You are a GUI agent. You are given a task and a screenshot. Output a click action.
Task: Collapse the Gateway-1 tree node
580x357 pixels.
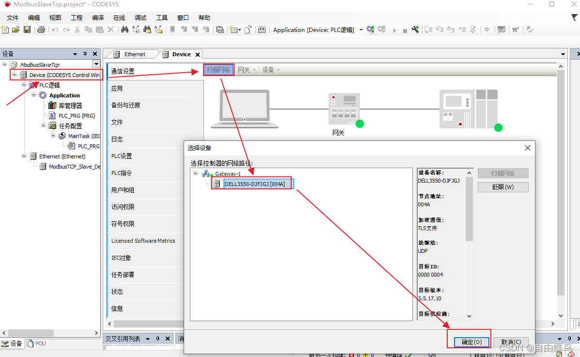(196, 173)
